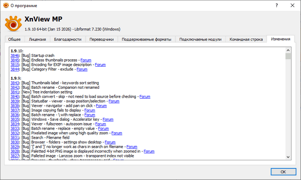Open Forum link for EXIF image description
This screenshot has width=301, height=180.
point(100,65)
